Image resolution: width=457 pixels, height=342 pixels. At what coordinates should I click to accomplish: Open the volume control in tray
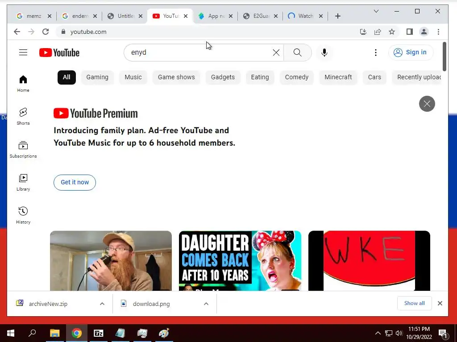399,333
